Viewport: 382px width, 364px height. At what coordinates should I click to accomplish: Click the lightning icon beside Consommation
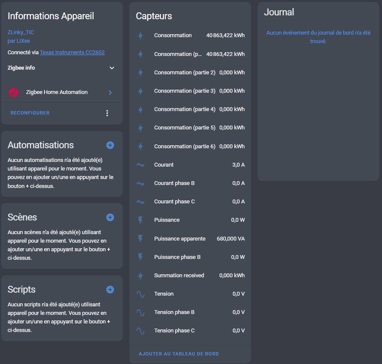coord(141,35)
